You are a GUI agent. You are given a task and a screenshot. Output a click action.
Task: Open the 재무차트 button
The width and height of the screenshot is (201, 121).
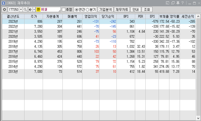(122, 10)
